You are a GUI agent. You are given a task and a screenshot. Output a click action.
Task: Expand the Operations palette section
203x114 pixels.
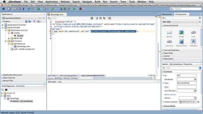point(163,59)
